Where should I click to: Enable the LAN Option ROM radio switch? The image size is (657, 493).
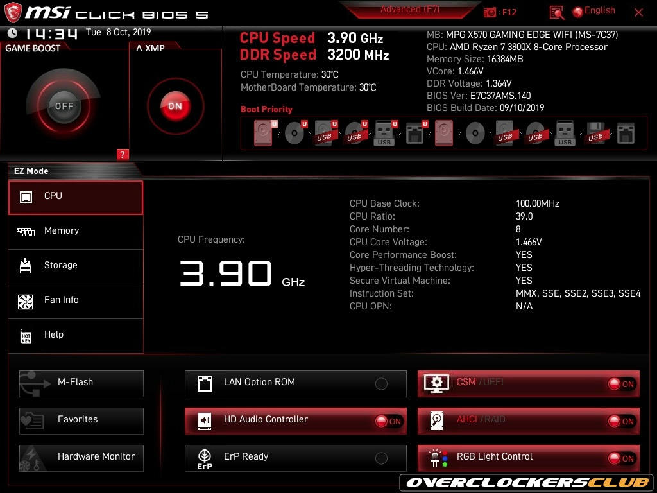[x=381, y=384]
